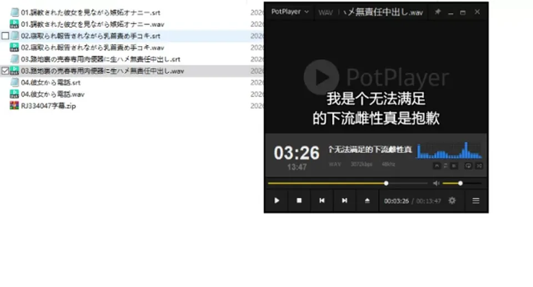Screen dimensions: 533x287
Task: Uncheck the checkbox of selected 03 .wav file
Action: (5, 71)
